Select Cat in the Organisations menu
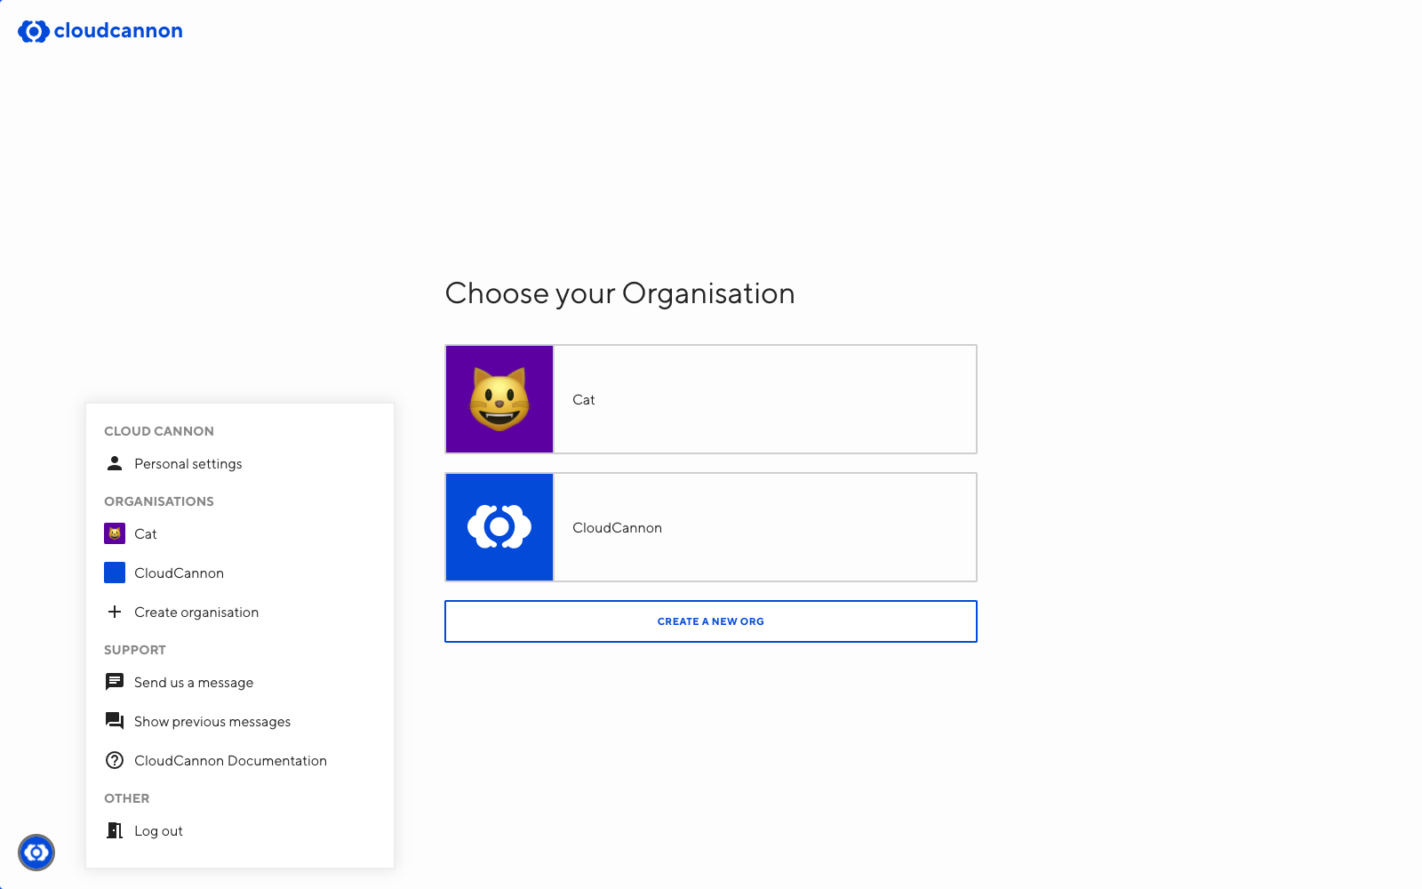 point(146,534)
